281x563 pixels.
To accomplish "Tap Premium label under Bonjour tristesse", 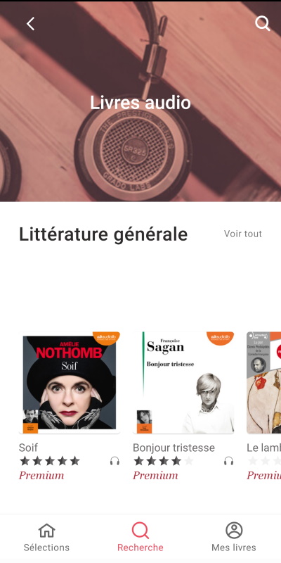I will 155,476.
